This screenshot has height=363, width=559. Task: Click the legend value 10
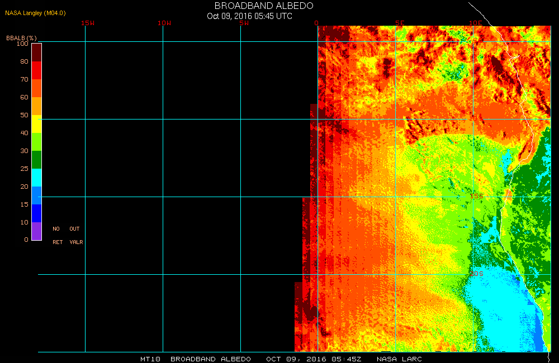pyautogui.click(x=24, y=222)
